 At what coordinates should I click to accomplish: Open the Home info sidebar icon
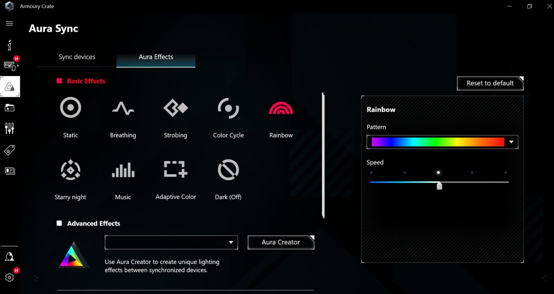[x=10, y=45]
